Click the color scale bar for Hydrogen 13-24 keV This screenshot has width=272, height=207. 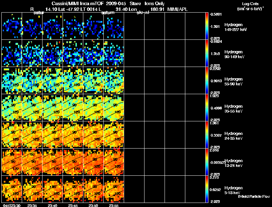pos(207,162)
